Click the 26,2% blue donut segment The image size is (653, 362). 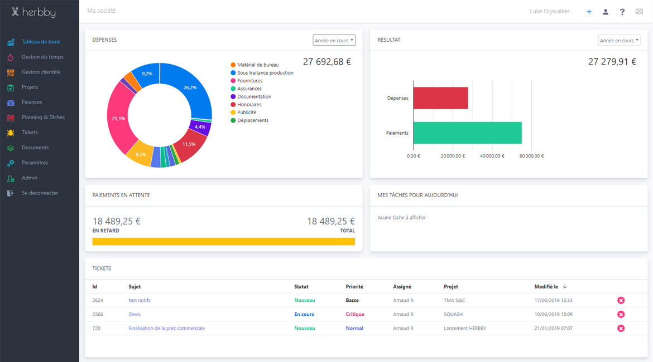coord(190,88)
